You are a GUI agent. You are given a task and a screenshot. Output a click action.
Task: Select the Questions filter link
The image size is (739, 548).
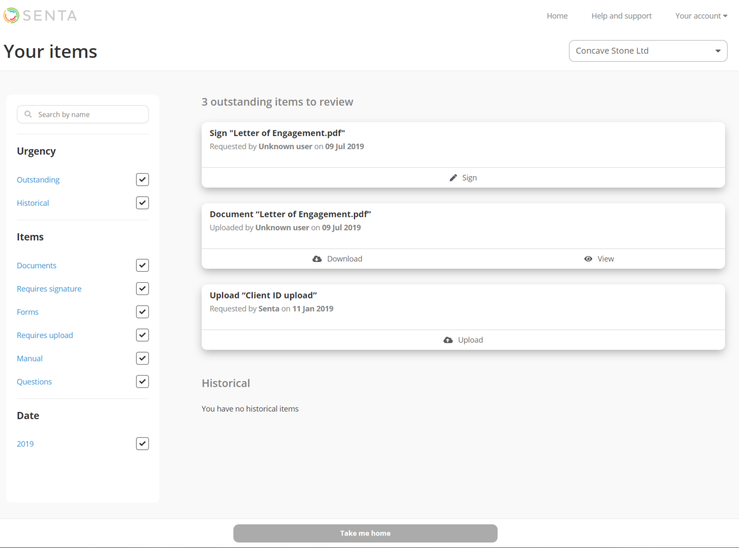coord(34,382)
